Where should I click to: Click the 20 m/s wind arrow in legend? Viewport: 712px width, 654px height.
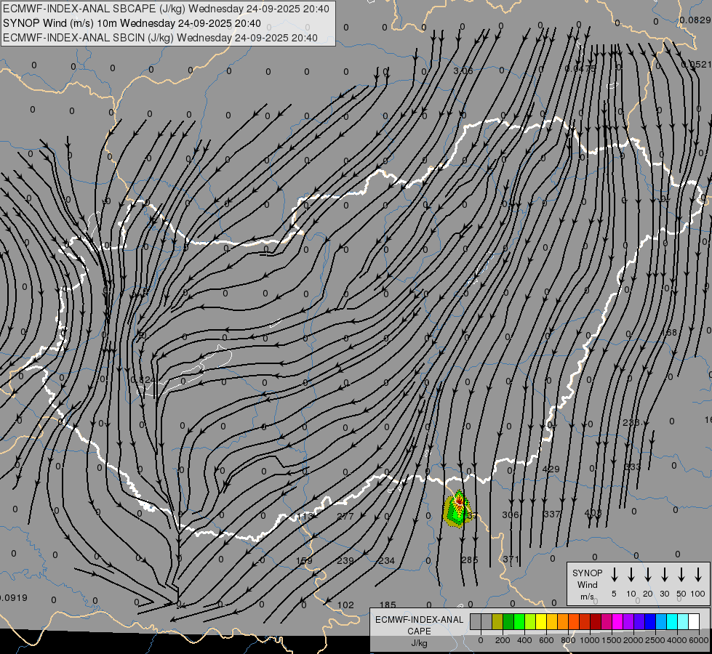[x=647, y=575]
